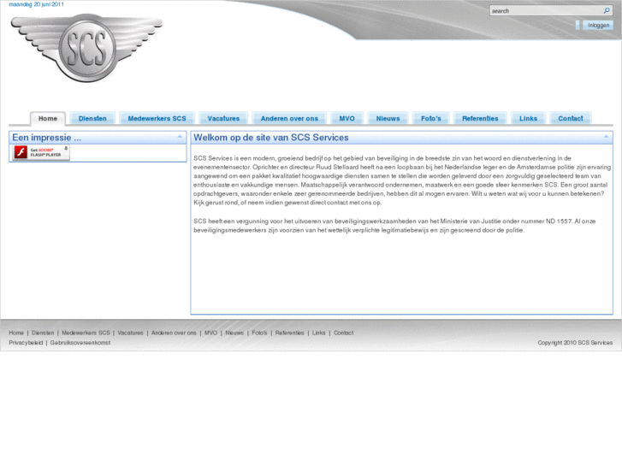Click footer Links link

tap(318, 333)
